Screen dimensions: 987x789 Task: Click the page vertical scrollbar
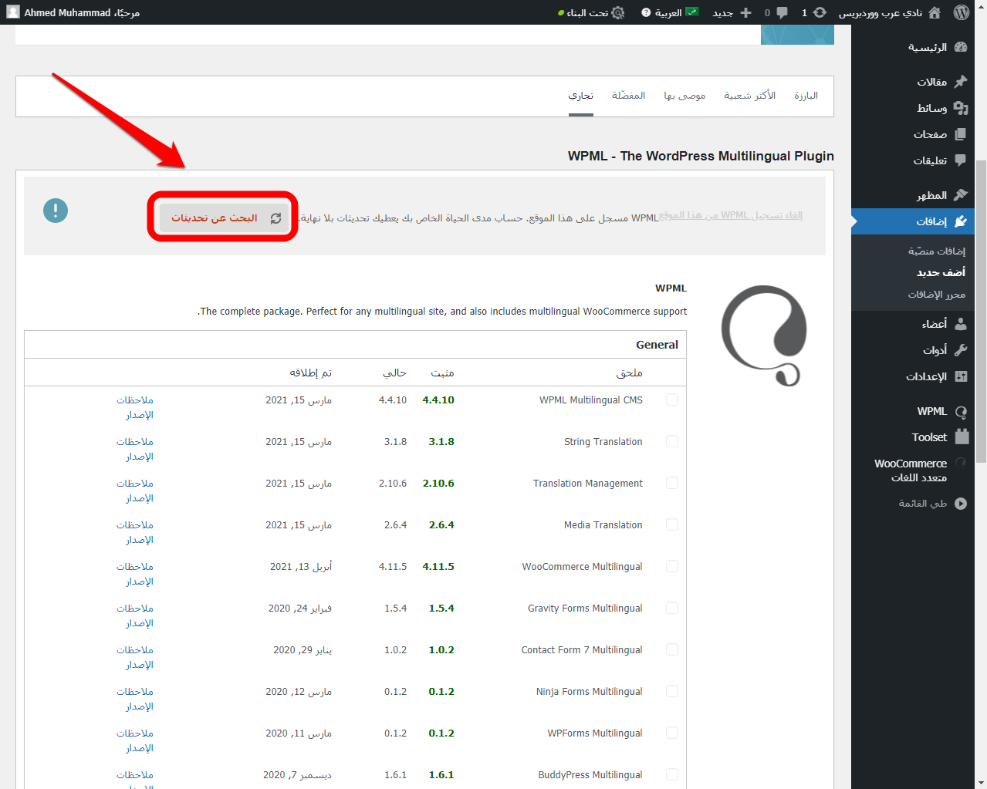[x=981, y=309]
